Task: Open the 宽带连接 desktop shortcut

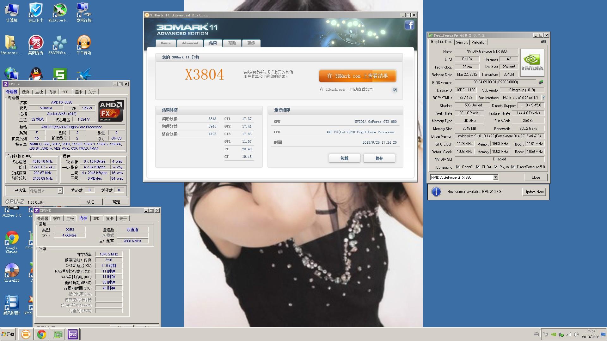Action: click(x=84, y=13)
